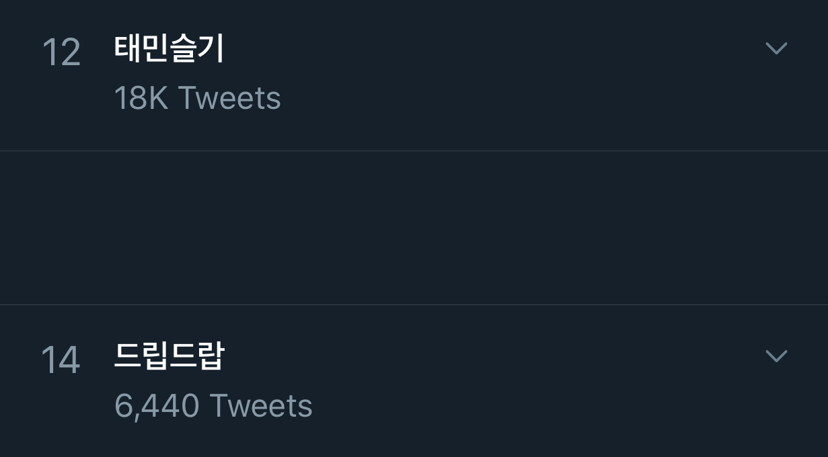Open the 태민슬기 trending topic

[169, 49]
